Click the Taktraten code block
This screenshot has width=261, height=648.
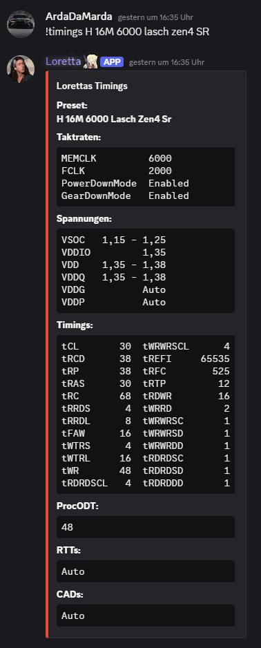pos(146,177)
